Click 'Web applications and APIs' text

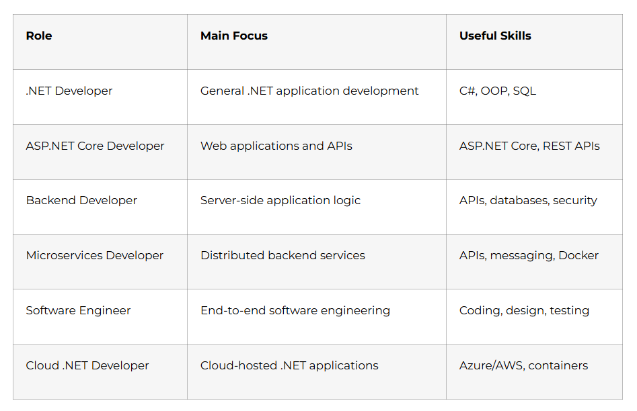pos(276,146)
